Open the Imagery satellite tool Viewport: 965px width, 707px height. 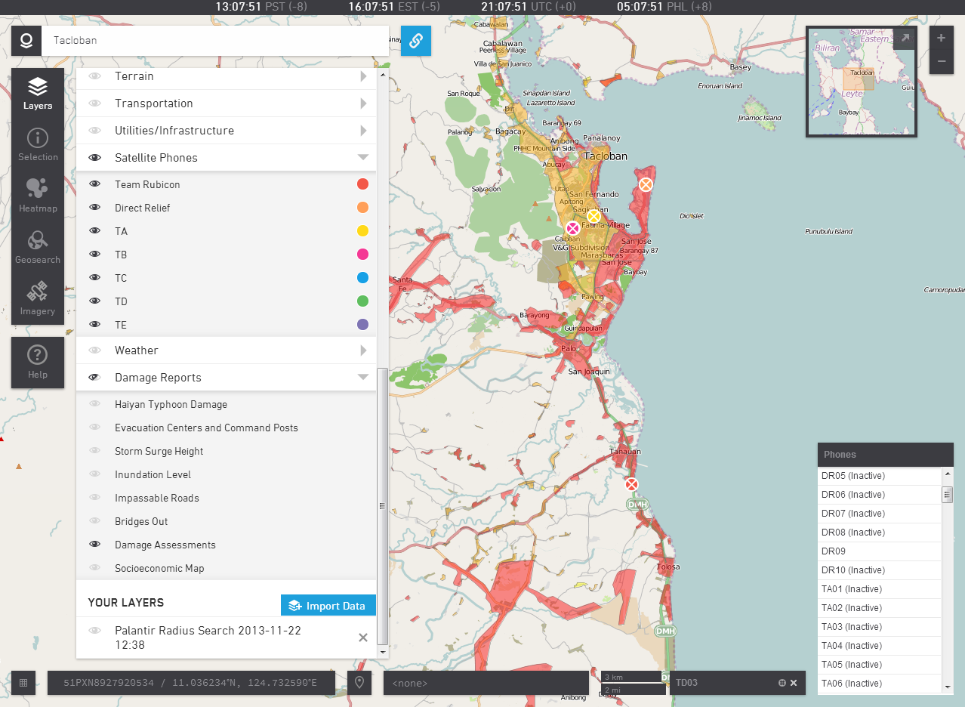pos(38,298)
